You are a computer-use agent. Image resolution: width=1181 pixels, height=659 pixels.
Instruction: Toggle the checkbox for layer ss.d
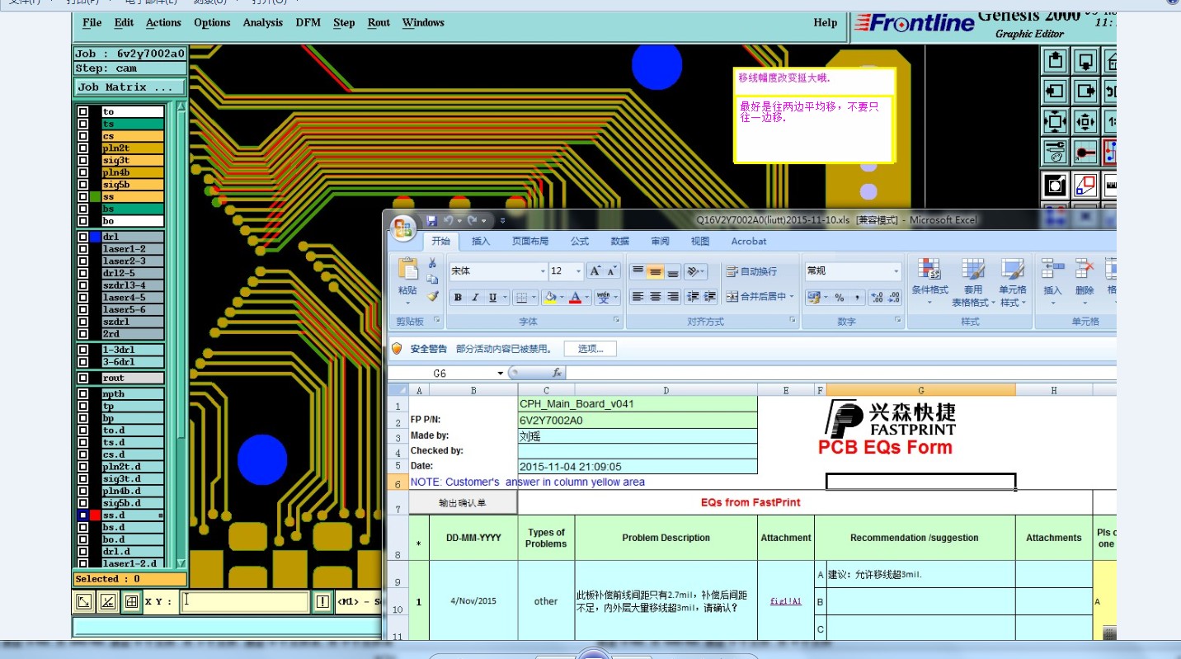tap(83, 515)
